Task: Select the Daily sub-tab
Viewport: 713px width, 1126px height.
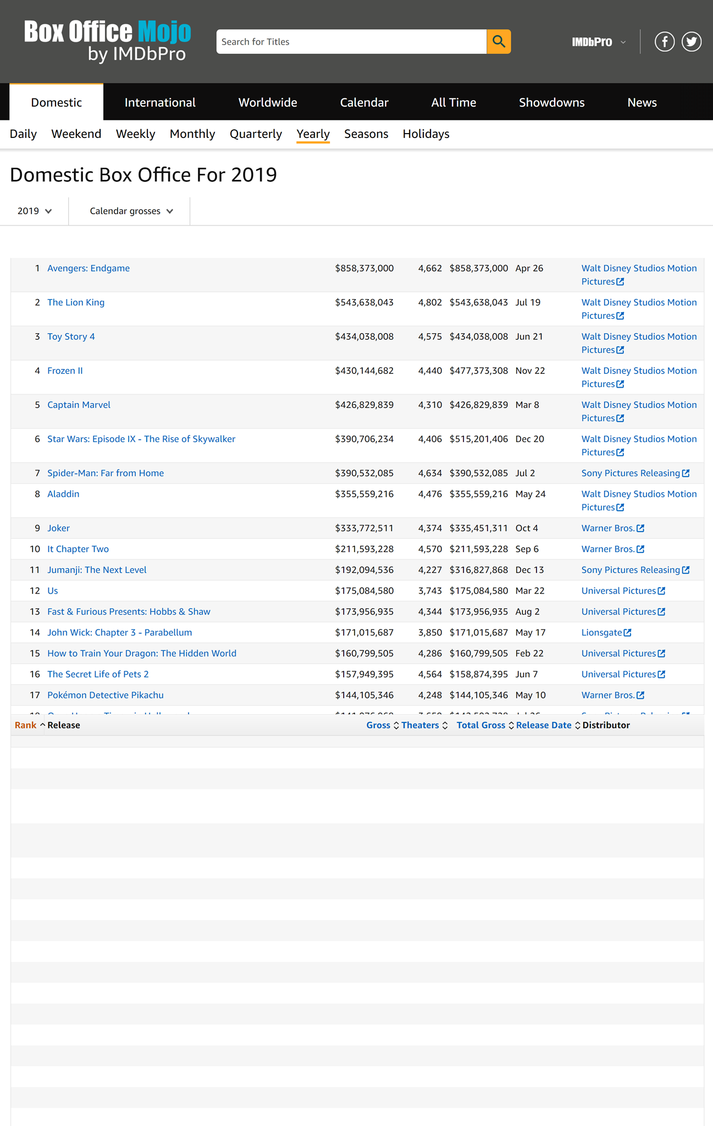Action: click(x=23, y=134)
